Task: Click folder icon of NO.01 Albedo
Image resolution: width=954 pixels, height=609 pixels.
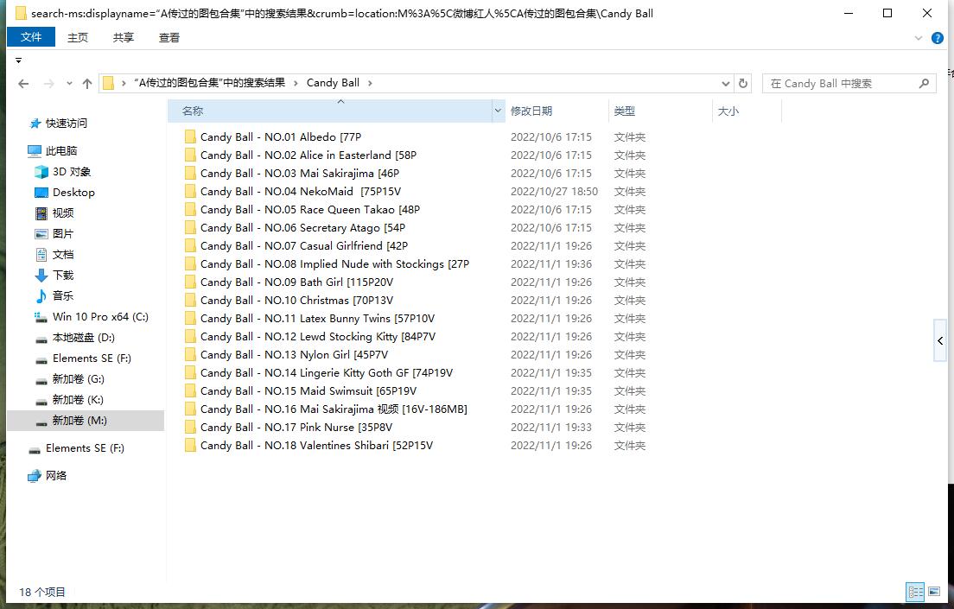Action: coord(190,136)
